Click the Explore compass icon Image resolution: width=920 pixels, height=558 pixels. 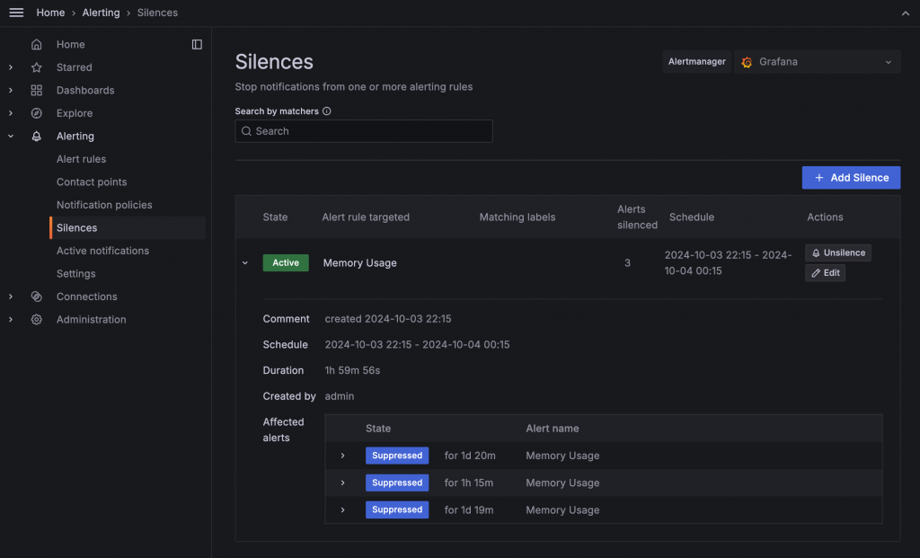pyautogui.click(x=37, y=113)
